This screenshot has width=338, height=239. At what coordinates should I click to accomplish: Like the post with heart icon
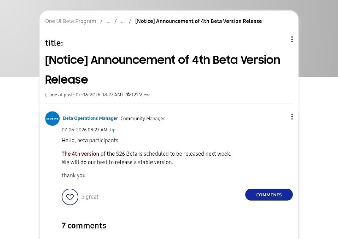coord(70,197)
